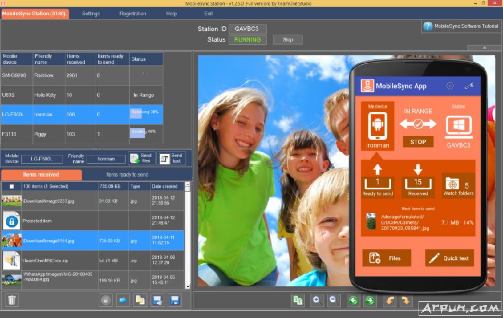Click the scroll down arrow of items list

187,286
